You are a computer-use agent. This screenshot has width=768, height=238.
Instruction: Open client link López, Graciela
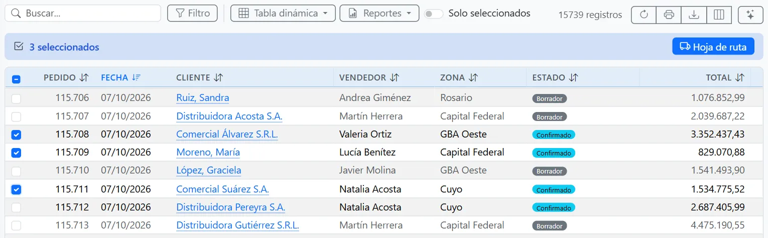209,170
